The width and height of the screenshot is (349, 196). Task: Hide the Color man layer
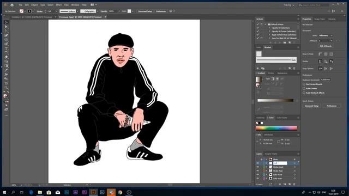[258, 179]
